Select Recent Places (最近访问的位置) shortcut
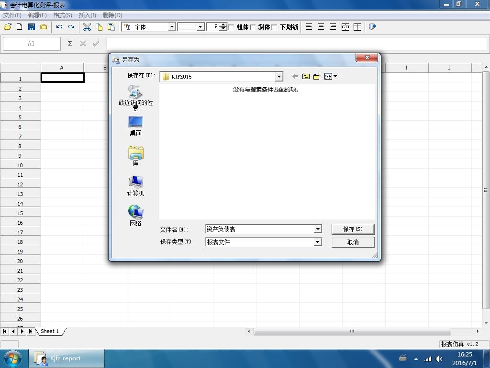Screen dimensions: 490x368 tap(135, 98)
